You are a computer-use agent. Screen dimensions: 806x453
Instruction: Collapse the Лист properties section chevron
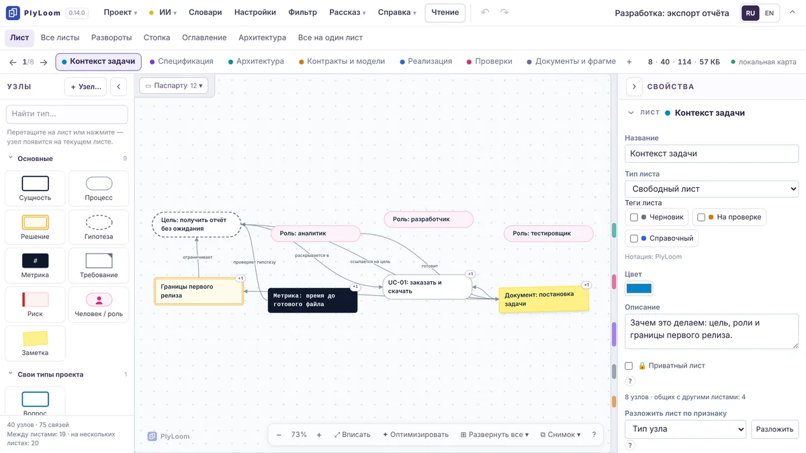[x=631, y=113]
